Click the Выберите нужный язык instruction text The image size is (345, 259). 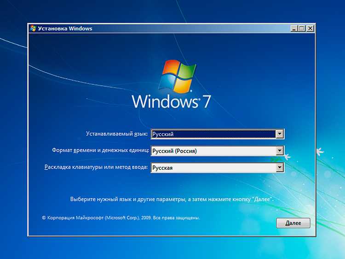pos(172,199)
